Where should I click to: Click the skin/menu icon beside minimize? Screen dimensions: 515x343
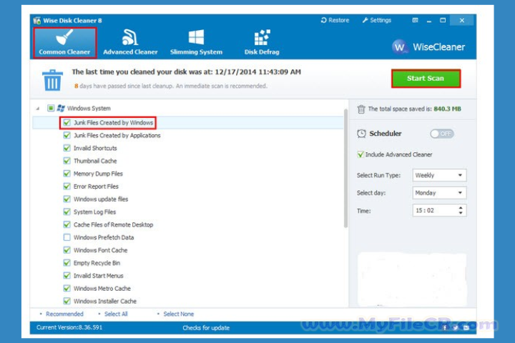tap(415, 20)
